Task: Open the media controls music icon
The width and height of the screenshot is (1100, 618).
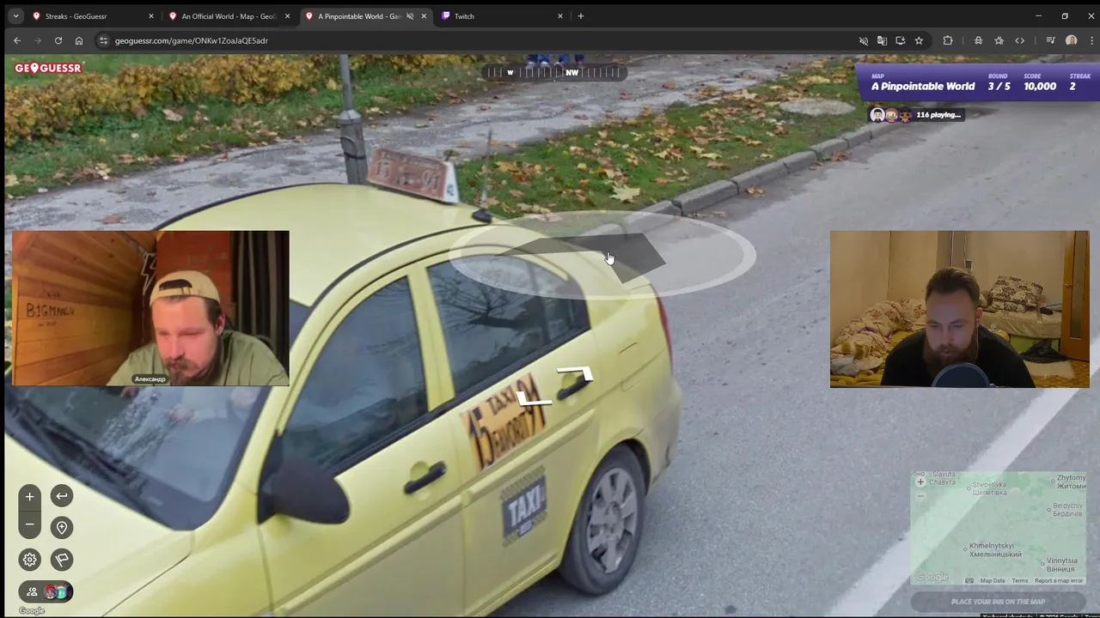Action: tap(1050, 40)
